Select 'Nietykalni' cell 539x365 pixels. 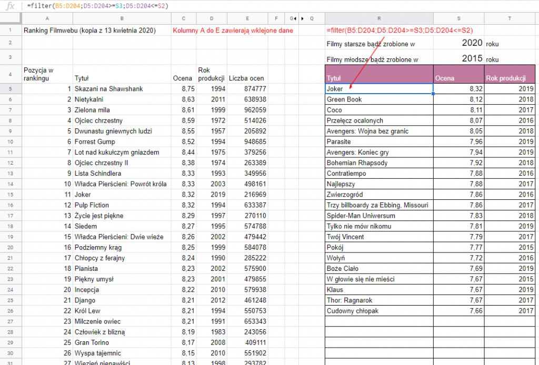click(x=122, y=99)
